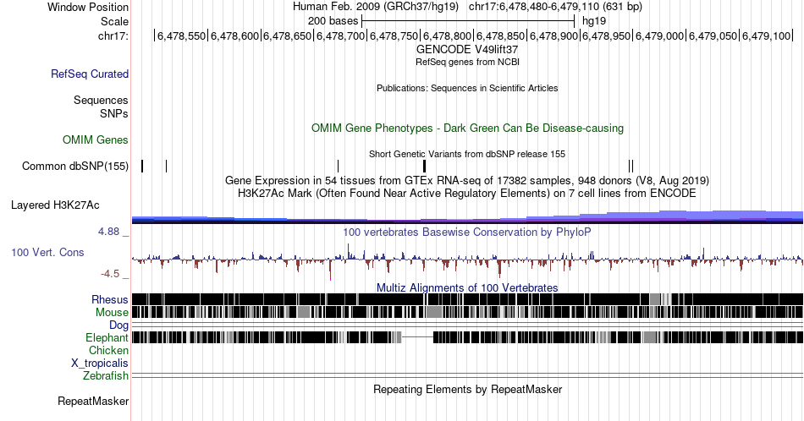Screen dimensions: 804x421
Task: Open the 100 Vert. Cons track label
Action: tap(47, 252)
